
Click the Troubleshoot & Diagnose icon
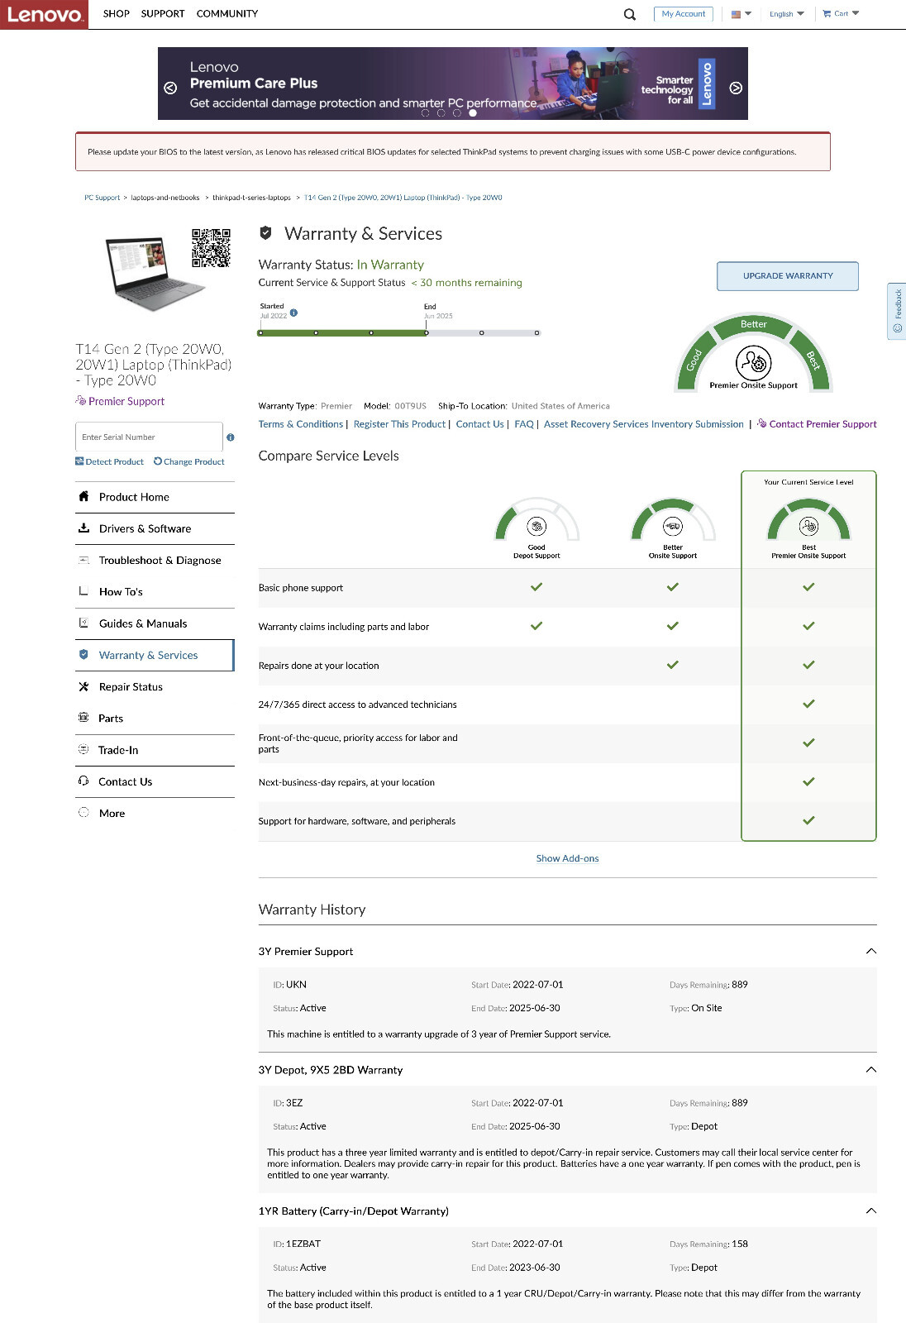tap(83, 560)
